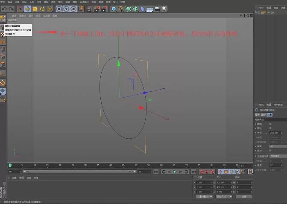Click the camera object icon
The height and width of the screenshot is (204, 287).
157,9
